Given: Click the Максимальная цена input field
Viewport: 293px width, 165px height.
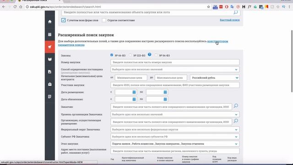Looking at the screenshot, I should [x=171, y=77].
